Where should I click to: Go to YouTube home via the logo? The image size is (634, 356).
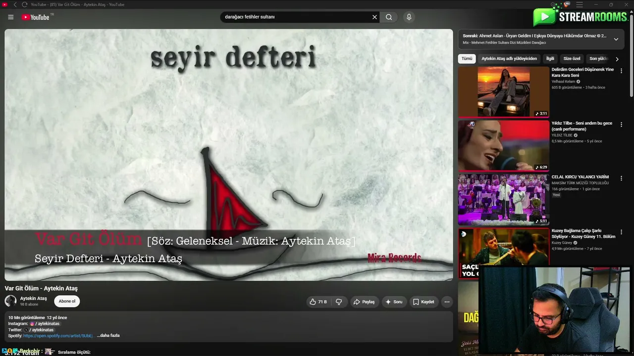[36, 17]
